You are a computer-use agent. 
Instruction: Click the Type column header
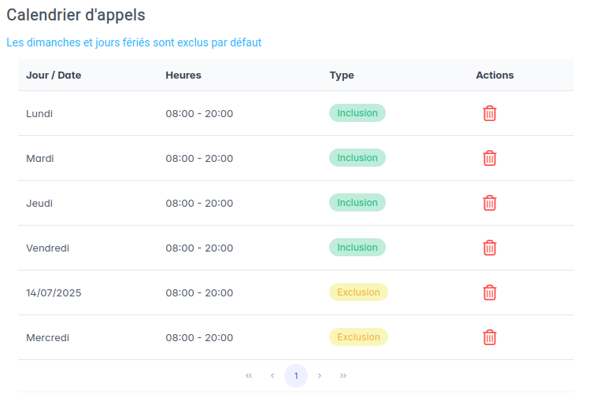pos(342,75)
